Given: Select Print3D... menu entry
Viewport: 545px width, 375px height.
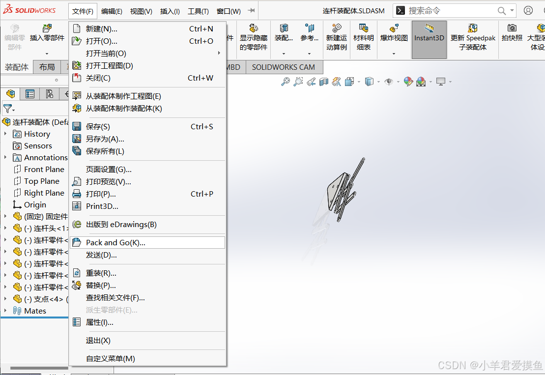Looking at the screenshot, I should (147, 206).
